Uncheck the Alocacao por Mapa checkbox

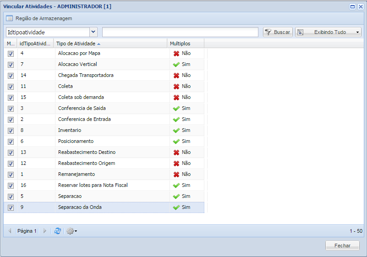click(11, 54)
